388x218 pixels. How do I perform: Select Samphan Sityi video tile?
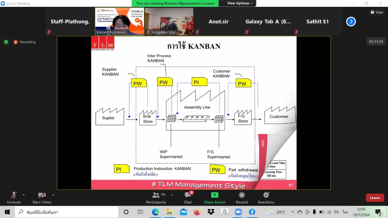[169, 22]
